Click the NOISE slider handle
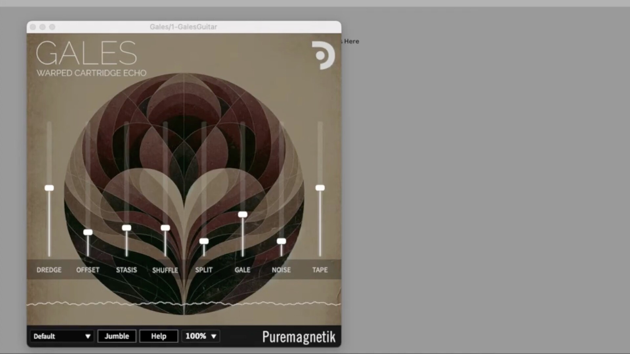The width and height of the screenshot is (630, 354). (x=282, y=241)
